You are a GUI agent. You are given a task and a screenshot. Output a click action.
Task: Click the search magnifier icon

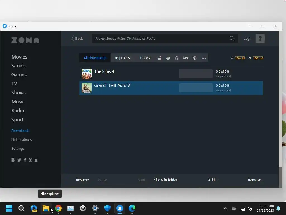tap(232, 38)
